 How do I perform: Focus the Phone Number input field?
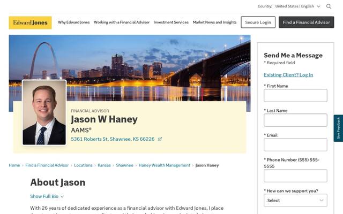[295, 175]
